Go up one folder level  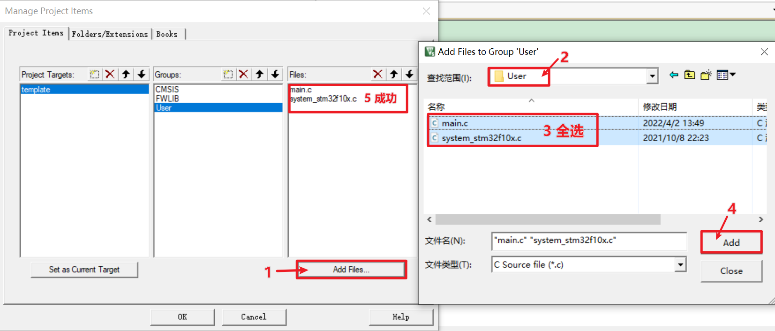(x=690, y=75)
